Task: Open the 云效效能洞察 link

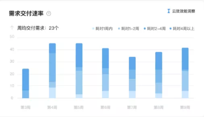Action: pyautogui.click(x=184, y=11)
